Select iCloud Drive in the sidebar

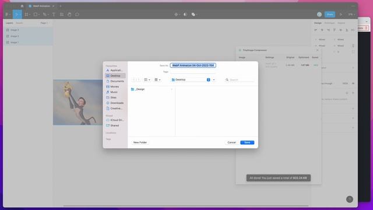tap(115, 120)
